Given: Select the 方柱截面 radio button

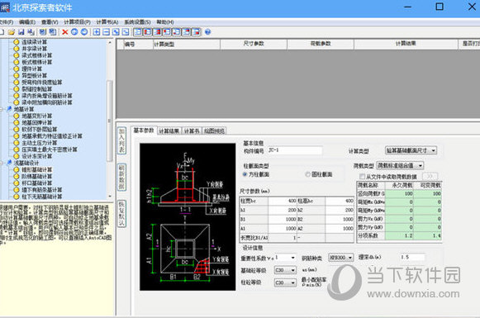Looking at the screenshot, I should pyautogui.click(x=245, y=174).
